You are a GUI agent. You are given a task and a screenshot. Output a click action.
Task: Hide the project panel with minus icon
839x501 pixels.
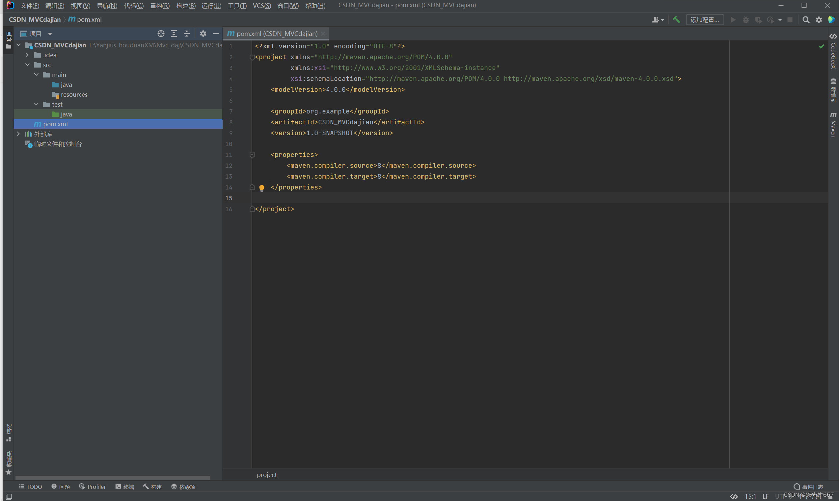[x=216, y=34]
